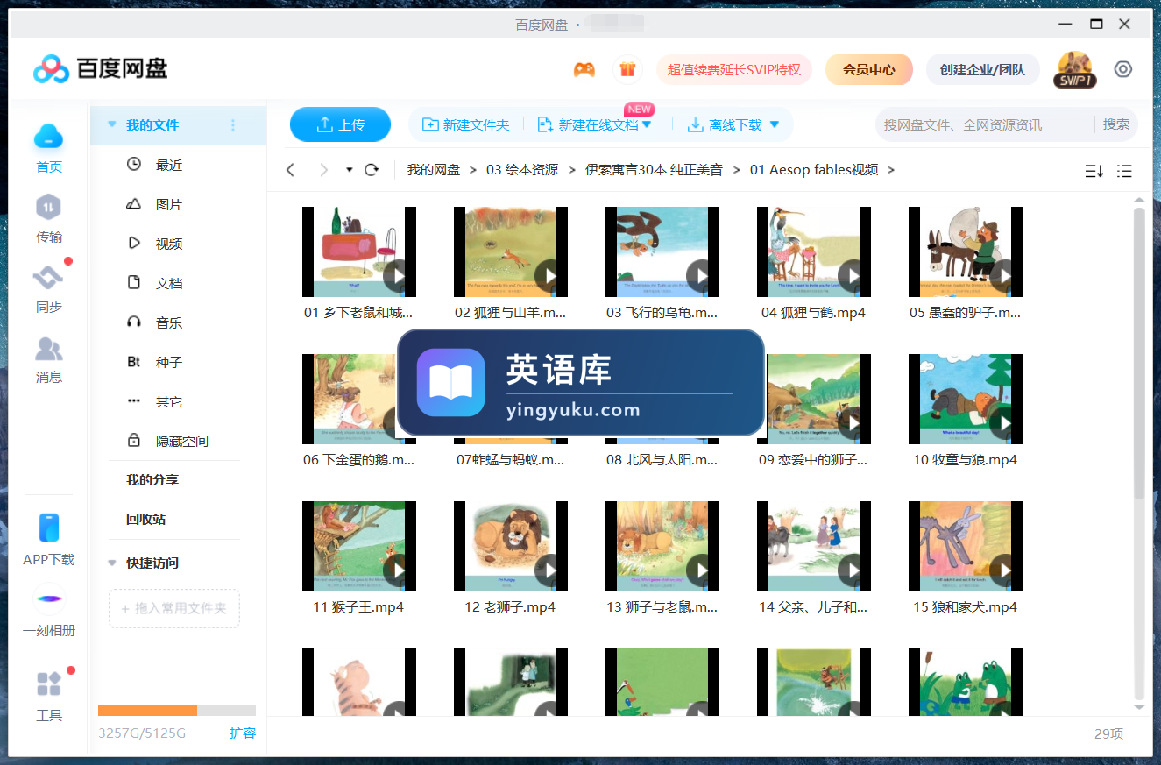Open the APP下载 sidebar icon
Screen dimensions: 1161x765
49,528
